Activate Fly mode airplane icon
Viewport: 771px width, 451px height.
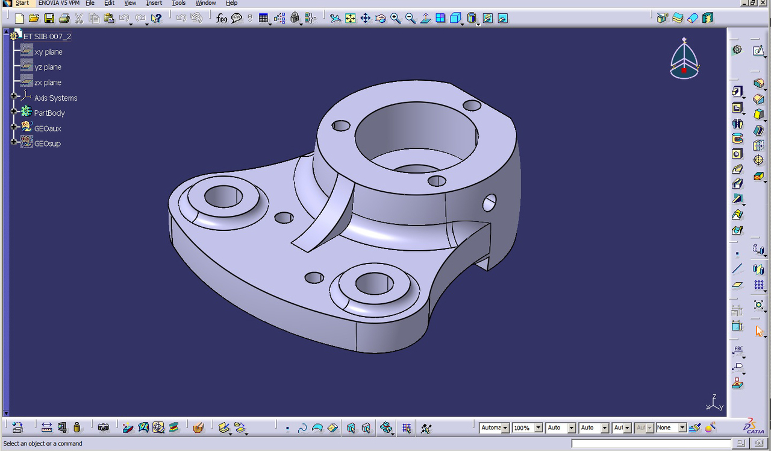(336, 19)
